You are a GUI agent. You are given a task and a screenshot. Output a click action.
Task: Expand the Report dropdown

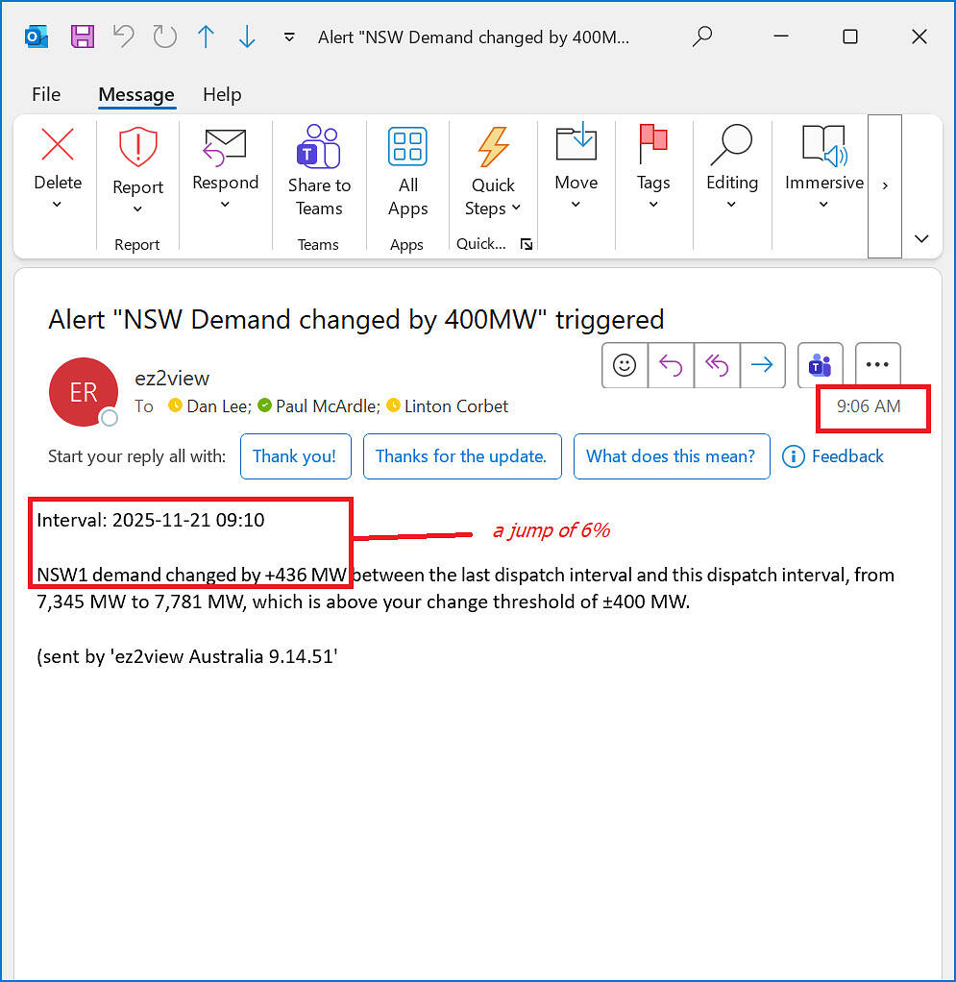coord(137,209)
